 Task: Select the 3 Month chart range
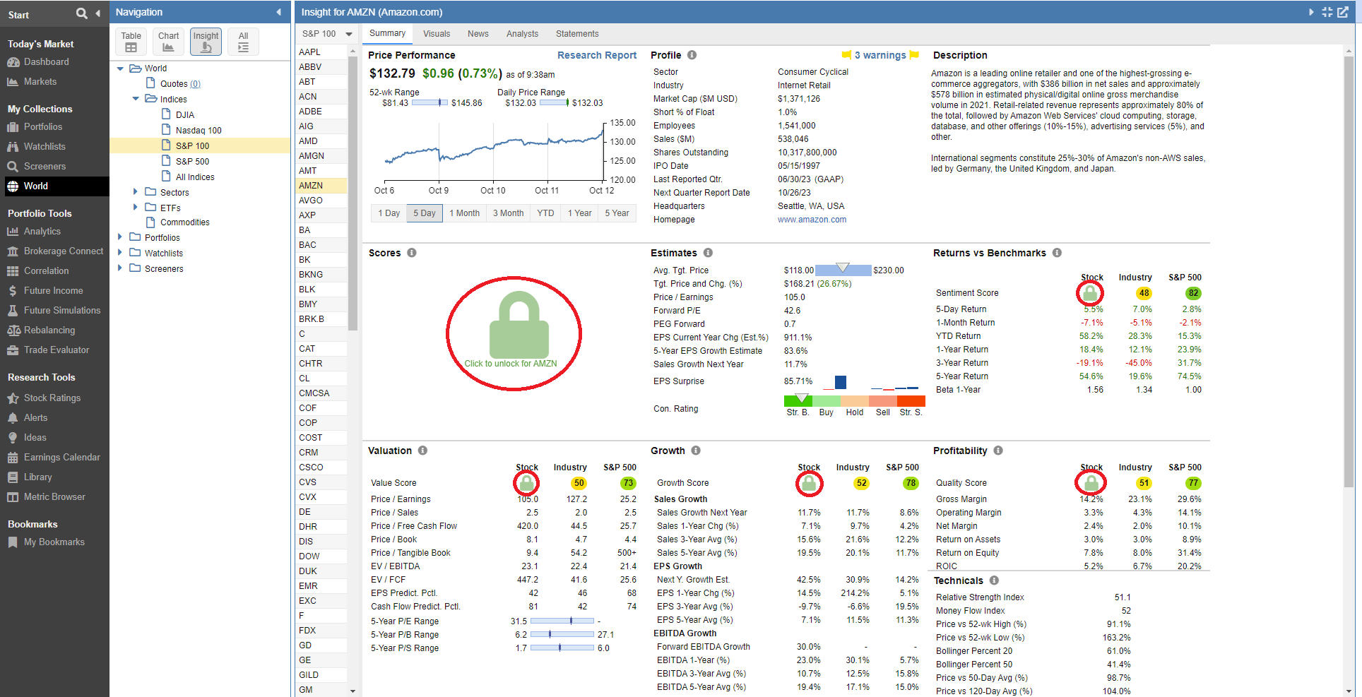[x=508, y=213]
